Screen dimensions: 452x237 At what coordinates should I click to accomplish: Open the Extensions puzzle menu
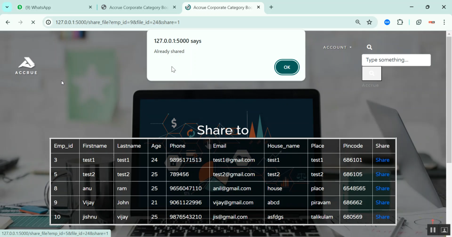[x=400, y=22]
